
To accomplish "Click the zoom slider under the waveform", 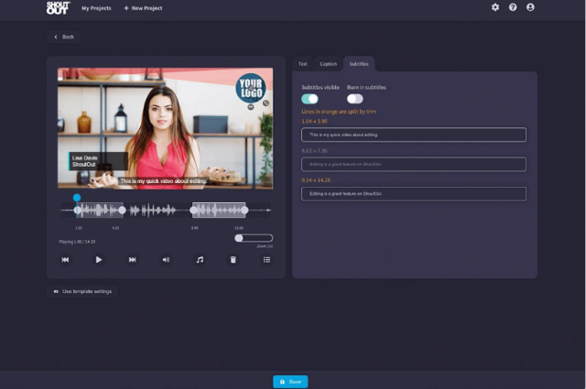I will coord(253,238).
